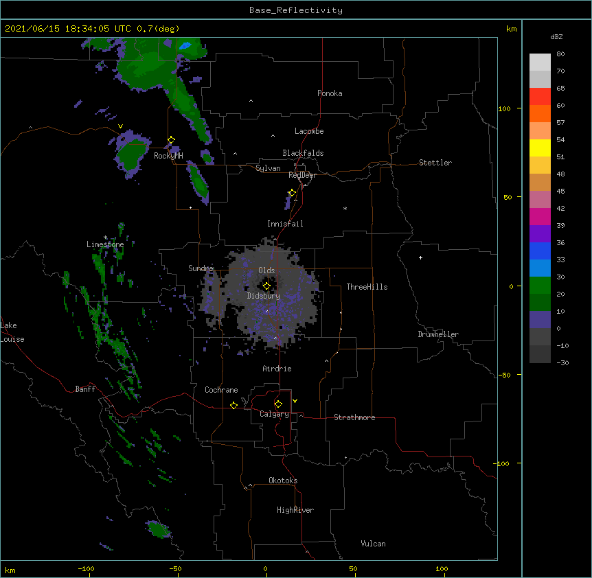Select the yellow diamond marker above Calgary label

278,404
